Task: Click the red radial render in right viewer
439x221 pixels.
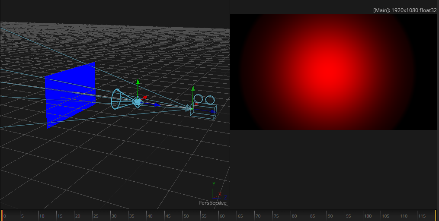Action: click(333, 72)
